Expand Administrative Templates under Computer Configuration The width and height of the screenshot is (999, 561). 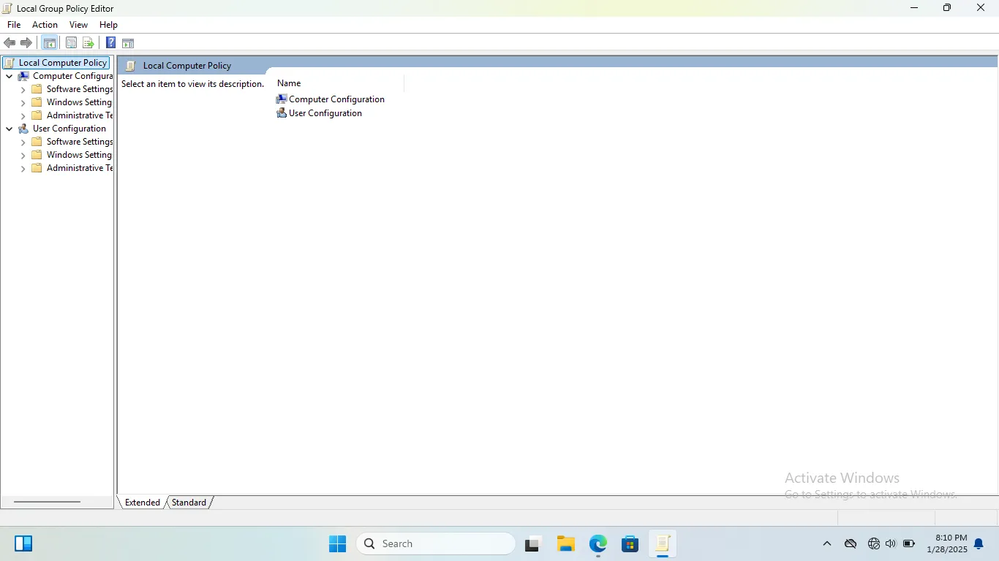(x=23, y=115)
